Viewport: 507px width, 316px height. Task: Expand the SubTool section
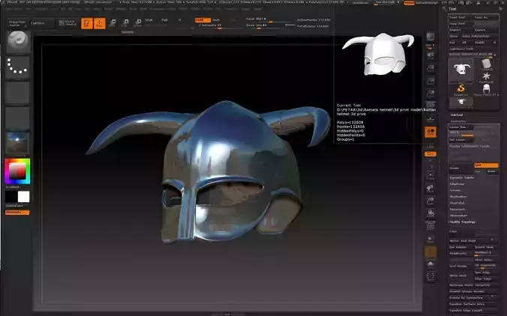(x=457, y=115)
